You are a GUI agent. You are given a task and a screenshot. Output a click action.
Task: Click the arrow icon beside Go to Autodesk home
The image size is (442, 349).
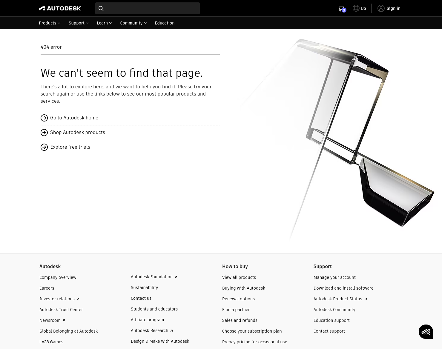pyautogui.click(x=44, y=118)
